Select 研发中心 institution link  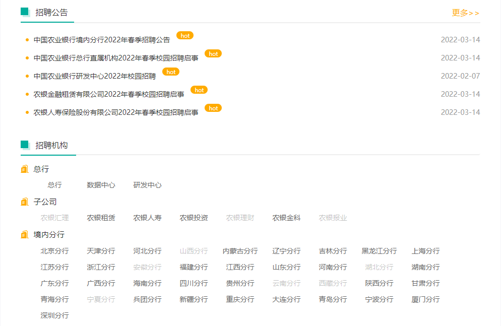tap(147, 185)
